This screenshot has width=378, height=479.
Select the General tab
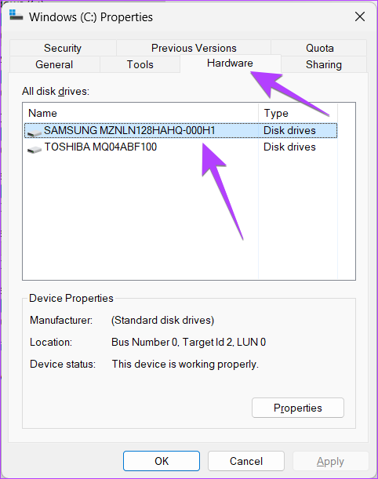tap(54, 64)
